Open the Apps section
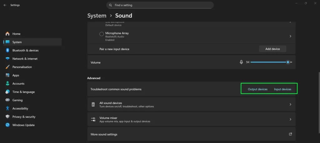This screenshot has width=320, height=143. click(32, 75)
